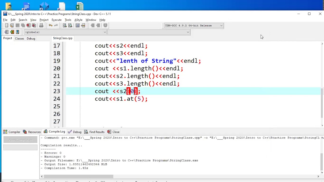This screenshot has width=324, height=182.
Task: Switch to the Classes side tab
Action: point(19,38)
